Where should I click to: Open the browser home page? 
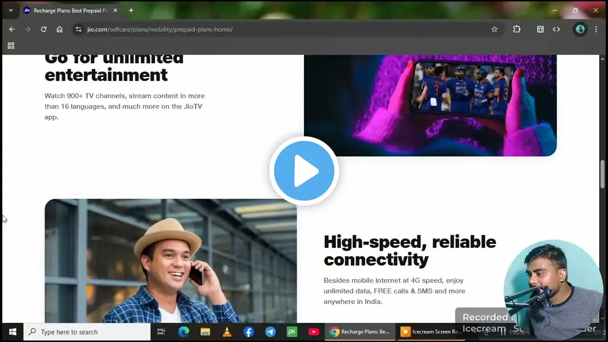[x=59, y=29]
